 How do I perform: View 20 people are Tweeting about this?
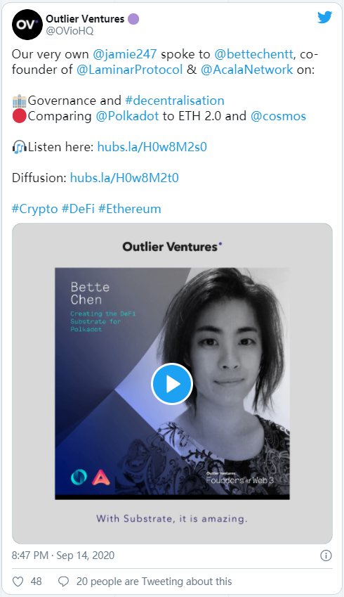154,582
